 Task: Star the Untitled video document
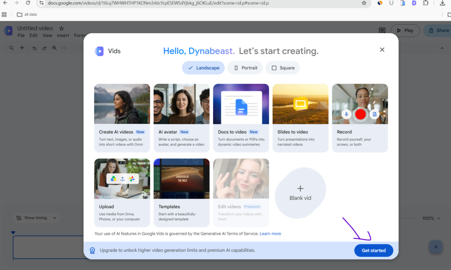pyautogui.click(x=62, y=29)
